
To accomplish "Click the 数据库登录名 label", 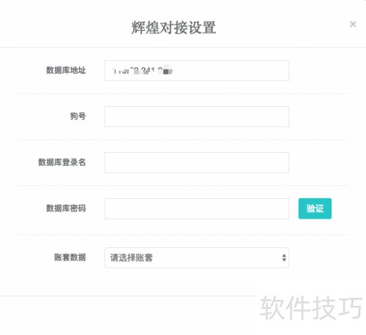I will (x=62, y=162).
